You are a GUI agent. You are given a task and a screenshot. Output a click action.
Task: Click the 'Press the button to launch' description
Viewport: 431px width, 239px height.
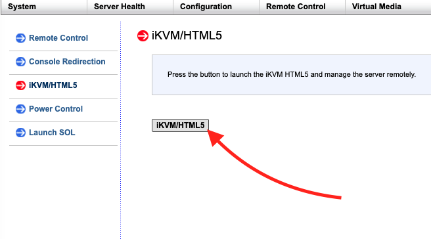coord(292,74)
